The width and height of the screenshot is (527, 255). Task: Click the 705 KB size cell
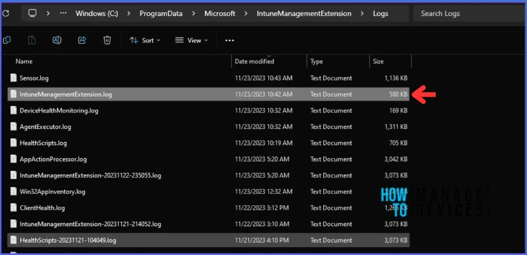click(x=399, y=143)
